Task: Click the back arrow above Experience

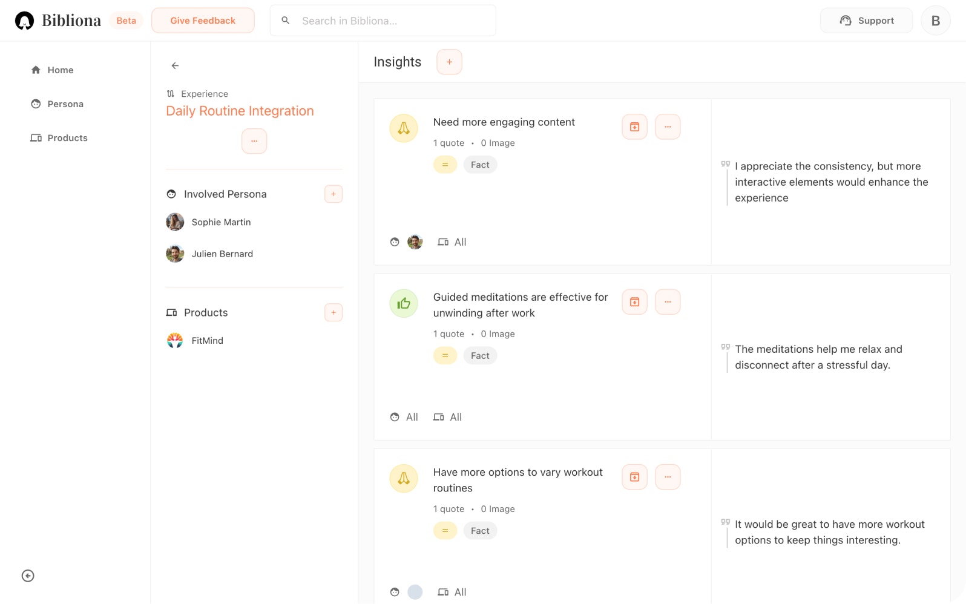Action: pyautogui.click(x=175, y=65)
